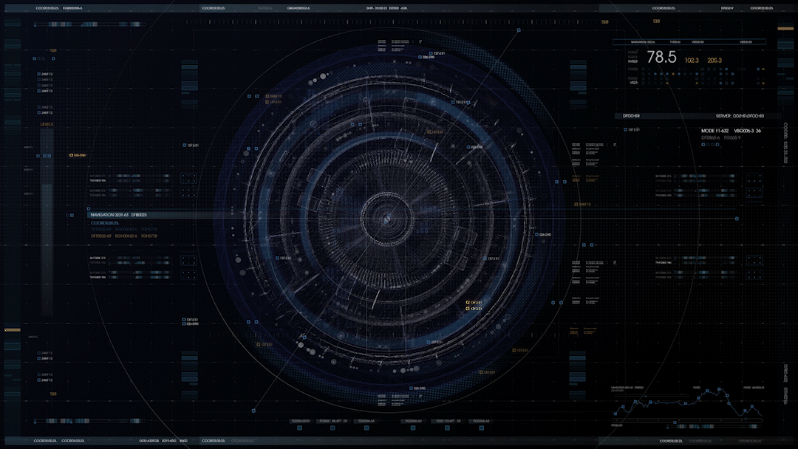The width and height of the screenshot is (798, 449).
Task: Click the large 78.5 readout
Action: (661, 57)
